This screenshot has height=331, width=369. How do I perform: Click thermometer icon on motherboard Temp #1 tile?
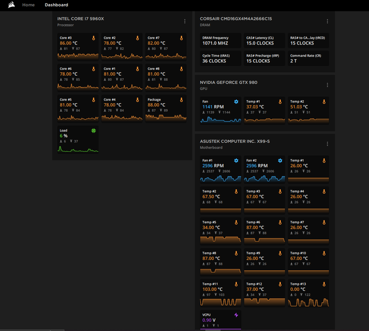(324, 160)
